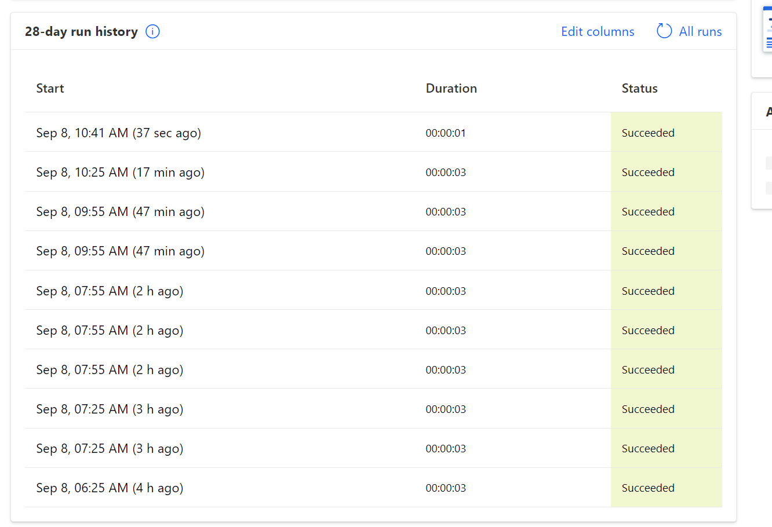Viewport: 772px width, 527px height.
Task: Click Succeeded status of the 10:25 AM run
Action: [648, 173]
